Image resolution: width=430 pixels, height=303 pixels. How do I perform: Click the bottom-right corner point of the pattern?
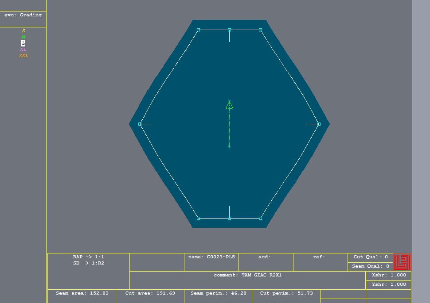click(x=261, y=218)
